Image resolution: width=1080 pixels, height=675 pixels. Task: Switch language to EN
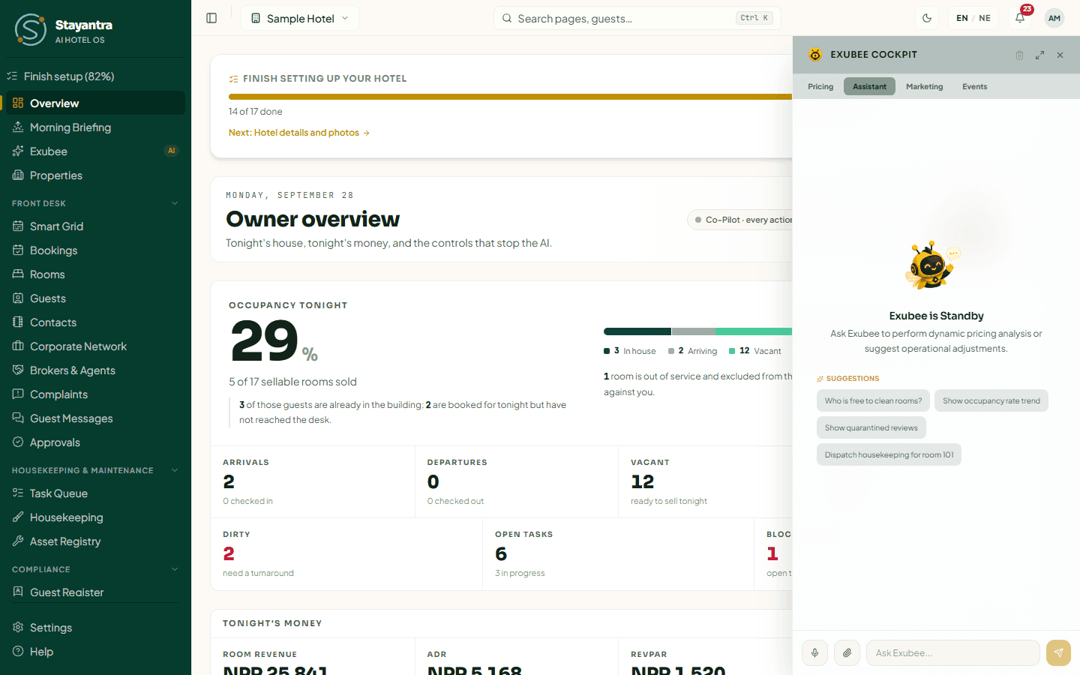point(962,18)
